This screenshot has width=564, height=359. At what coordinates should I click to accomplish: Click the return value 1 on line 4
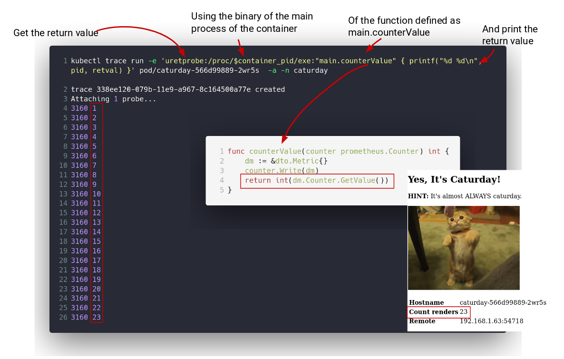point(95,108)
